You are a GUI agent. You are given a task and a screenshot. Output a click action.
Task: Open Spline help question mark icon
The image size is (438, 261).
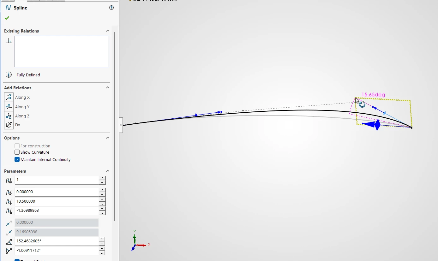[111, 8]
